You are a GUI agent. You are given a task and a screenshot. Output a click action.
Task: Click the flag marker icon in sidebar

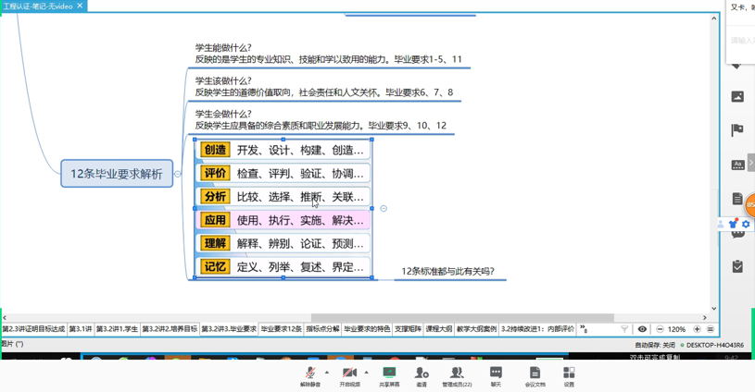click(x=737, y=130)
